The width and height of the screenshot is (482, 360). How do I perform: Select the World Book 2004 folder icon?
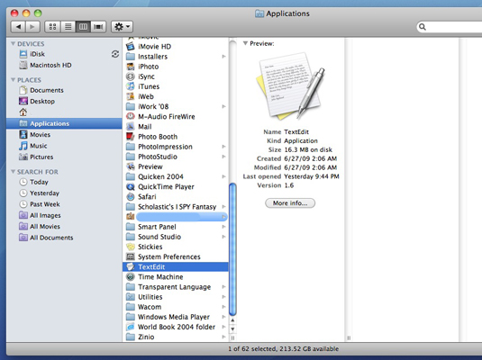click(x=131, y=327)
